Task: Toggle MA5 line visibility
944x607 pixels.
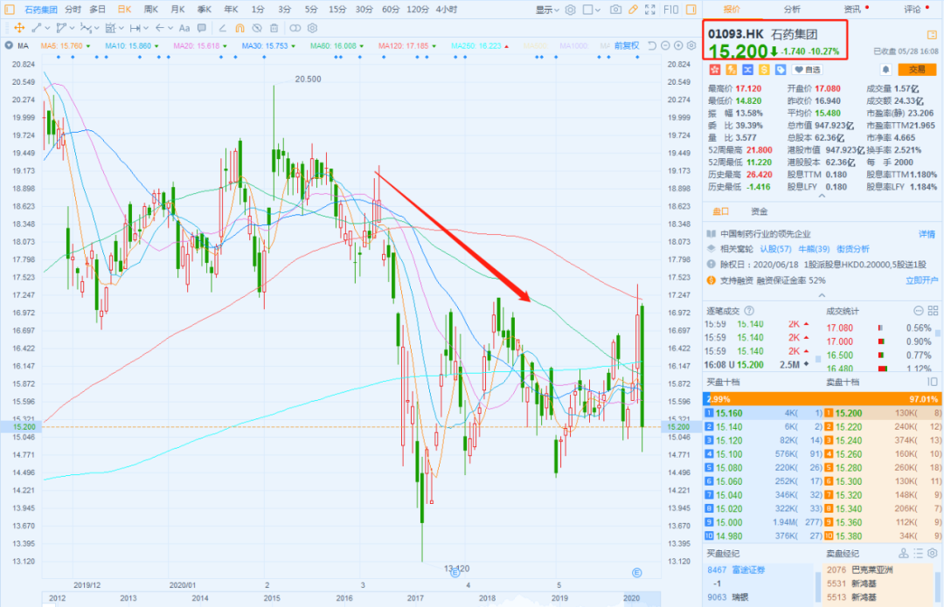Action: [66, 45]
